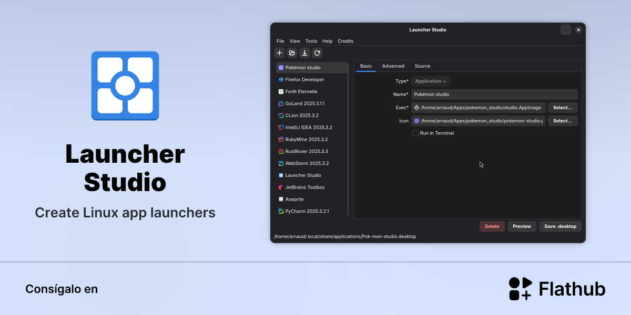The height and width of the screenshot is (315, 631).
Task: Switch to the Source tab
Action: 422,66
